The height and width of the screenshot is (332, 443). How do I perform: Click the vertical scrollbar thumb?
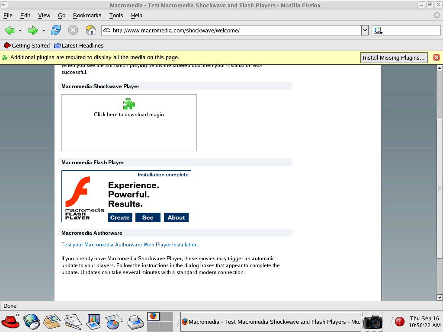[x=440, y=188]
